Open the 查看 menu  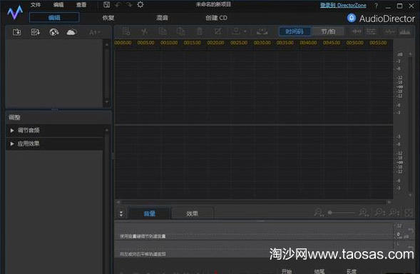81,5
